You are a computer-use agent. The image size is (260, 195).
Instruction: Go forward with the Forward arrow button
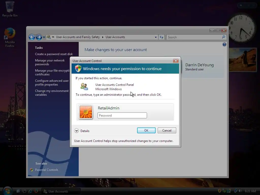[x=39, y=37]
